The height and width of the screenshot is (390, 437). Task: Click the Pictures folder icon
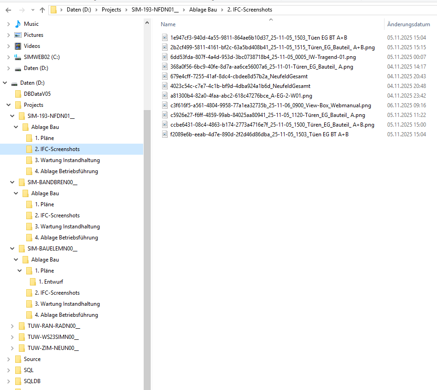(18, 35)
